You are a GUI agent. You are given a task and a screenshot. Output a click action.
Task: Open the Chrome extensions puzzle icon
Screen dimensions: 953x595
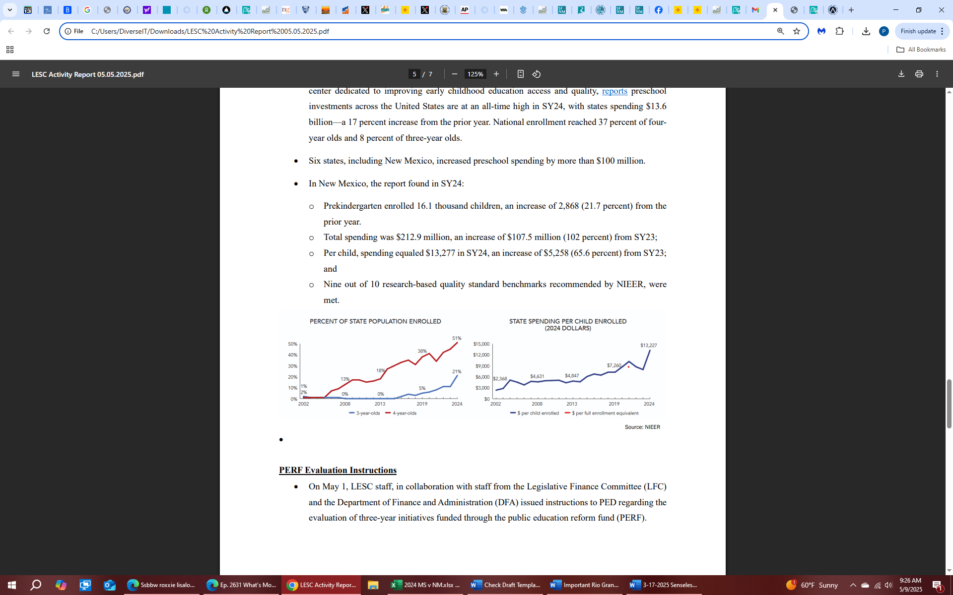click(x=840, y=31)
